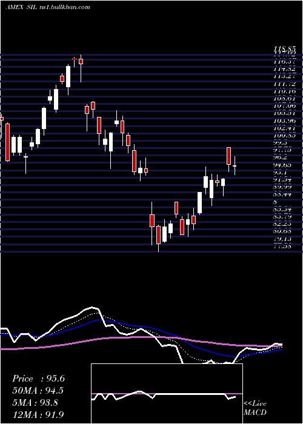This screenshot has height=424, width=303.
Task: Select the 96.2 price axis label
Action: [281, 157]
